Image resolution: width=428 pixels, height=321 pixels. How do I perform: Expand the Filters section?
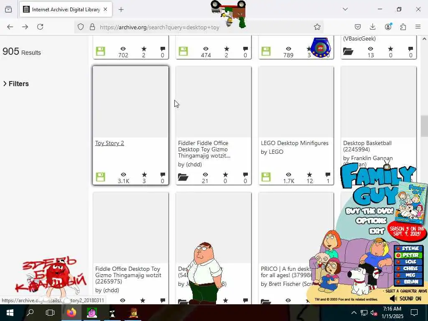16,84
